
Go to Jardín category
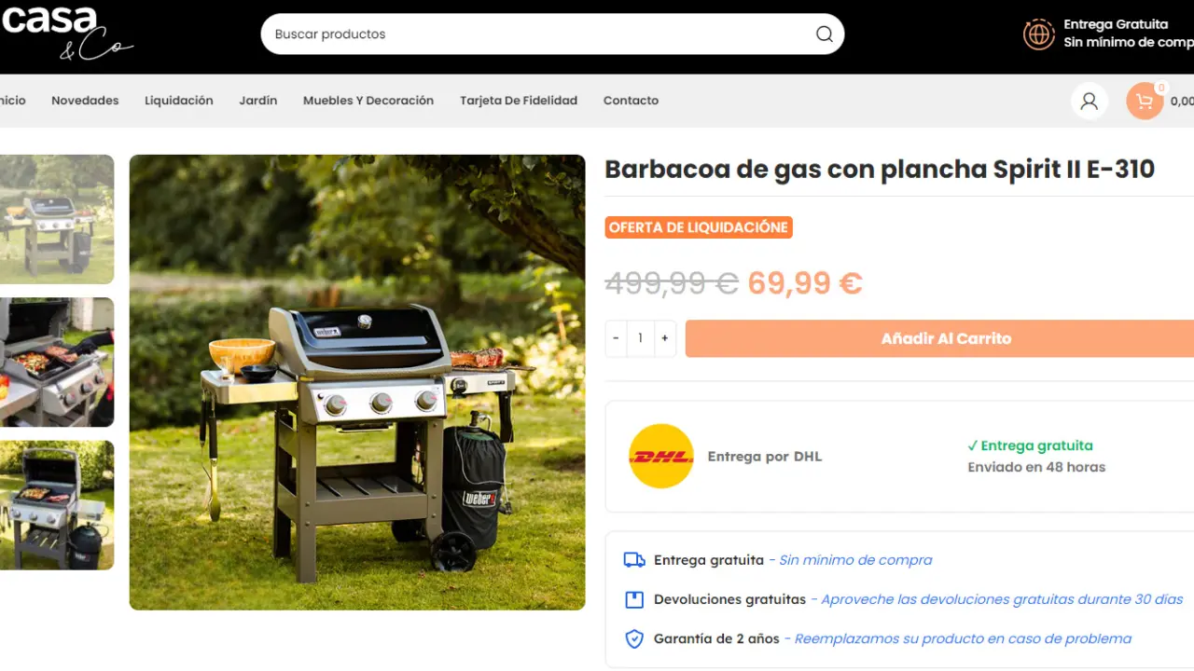click(258, 101)
